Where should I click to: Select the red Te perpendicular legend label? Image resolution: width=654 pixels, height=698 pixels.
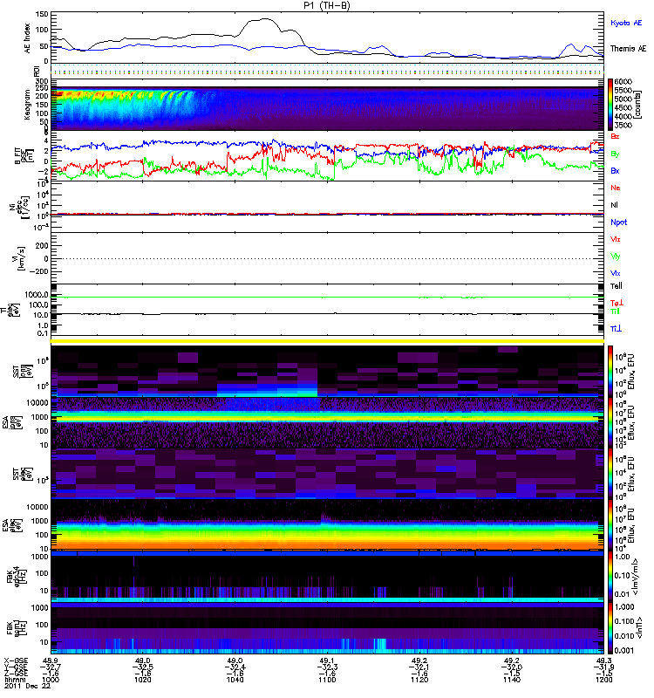point(617,303)
